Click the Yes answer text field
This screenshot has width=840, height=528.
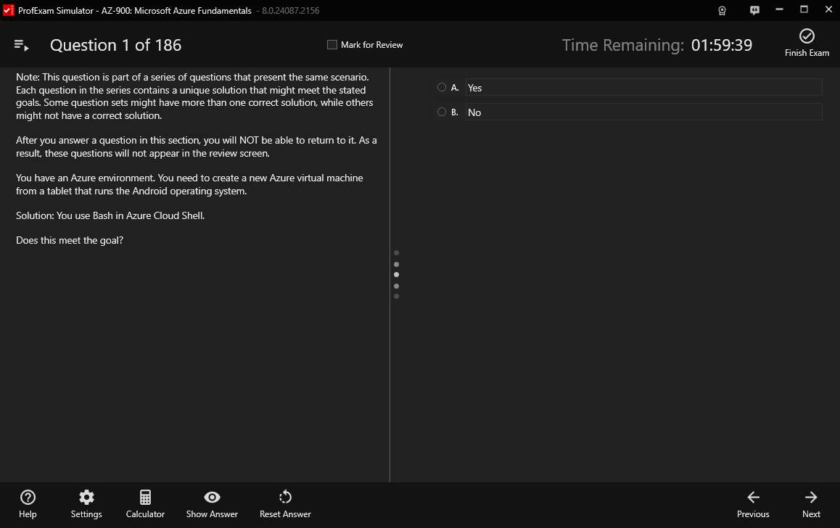click(x=643, y=87)
